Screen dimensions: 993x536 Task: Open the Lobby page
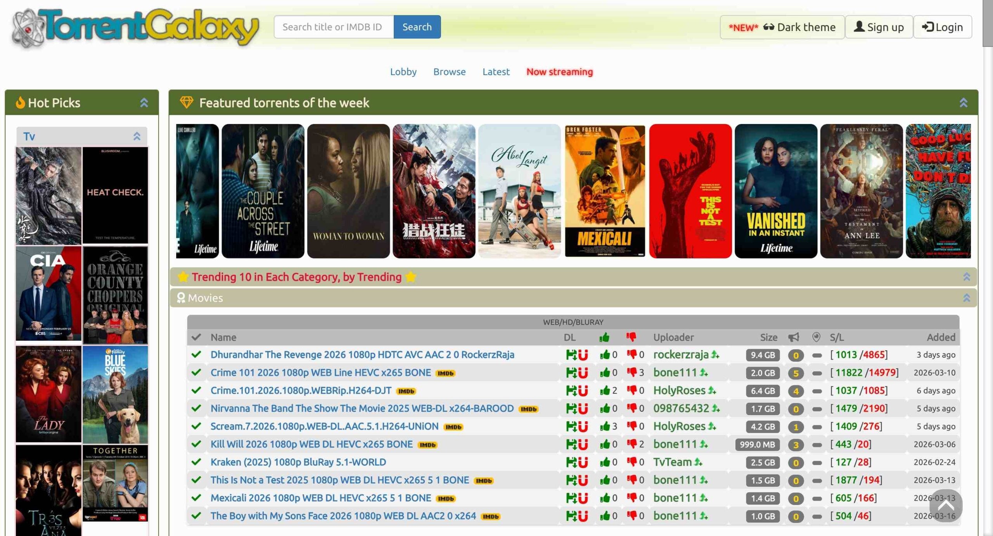pos(403,72)
